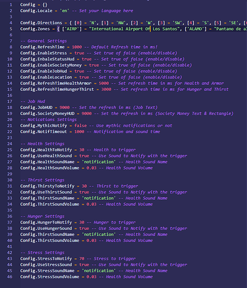Click the 3000 value for RefreshTimeHungerThirst

[106, 89]
